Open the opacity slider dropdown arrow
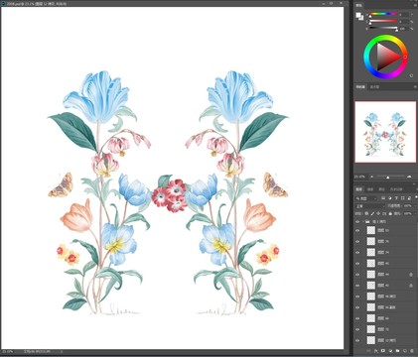This screenshot has width=418, height=357. pyautogui.click(x=415, y=206)
